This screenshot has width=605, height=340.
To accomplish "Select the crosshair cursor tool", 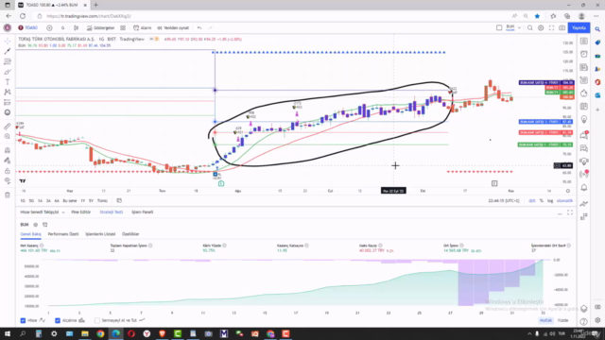I will click(8, 41).
